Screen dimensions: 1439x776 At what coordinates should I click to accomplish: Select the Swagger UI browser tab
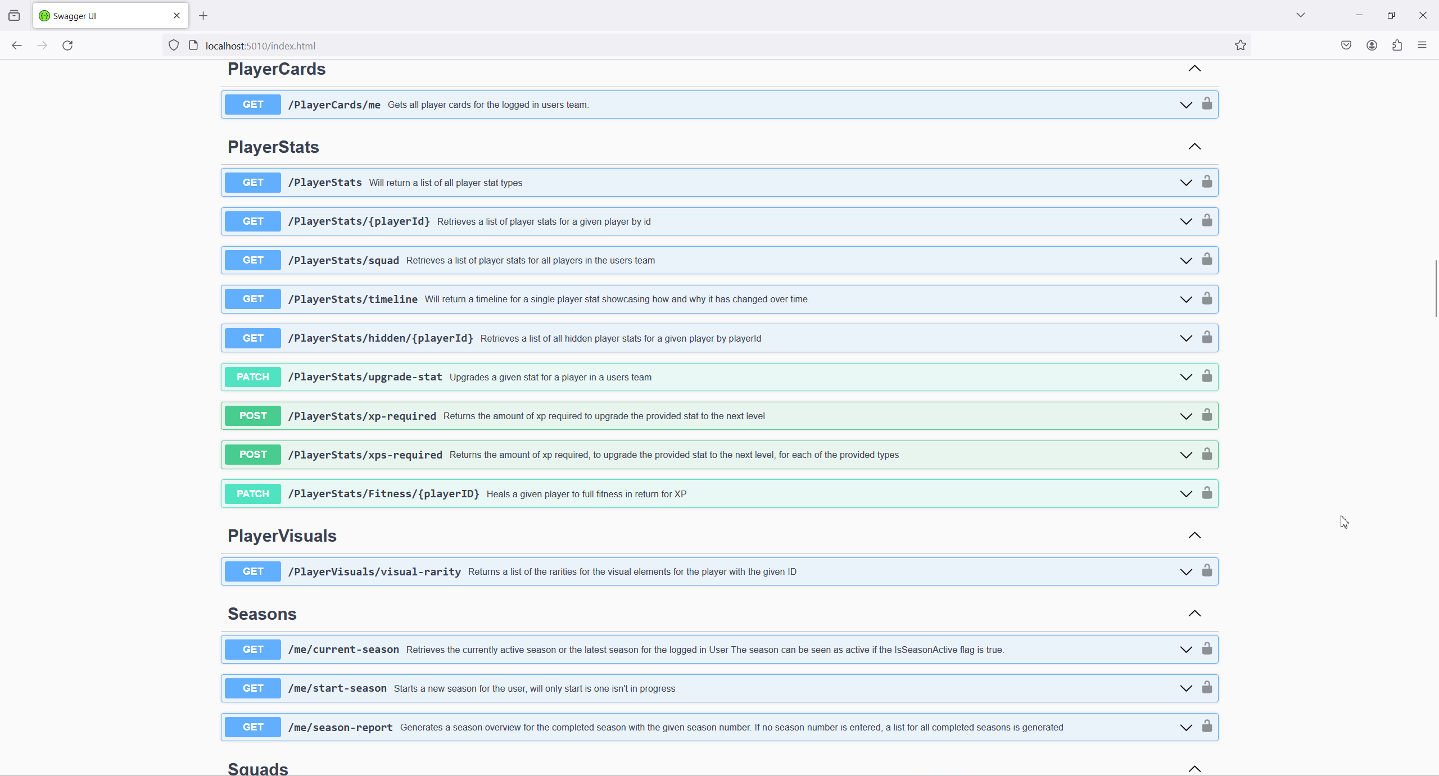pos(107,16)
